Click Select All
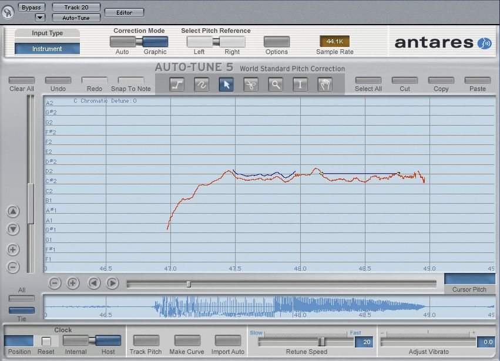The height and width of the screenshot is (361, 500). click(x=368, y=80)
